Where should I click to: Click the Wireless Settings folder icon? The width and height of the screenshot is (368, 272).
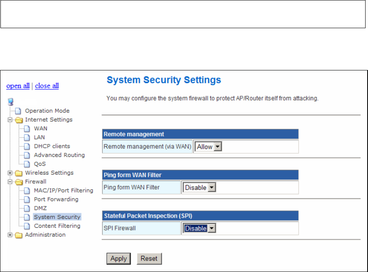pos(19,173)
